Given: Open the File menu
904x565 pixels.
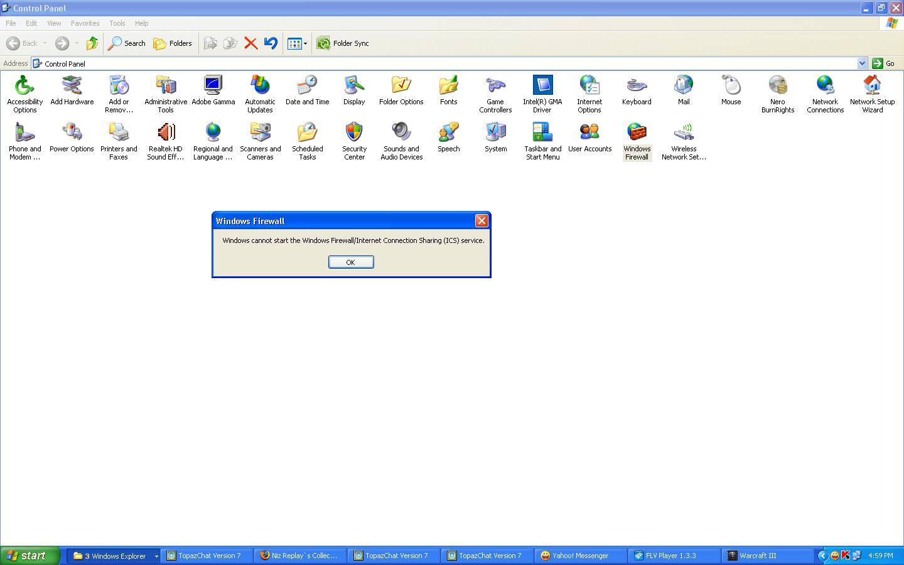Looking at the screenshot, I should [11, 23].
